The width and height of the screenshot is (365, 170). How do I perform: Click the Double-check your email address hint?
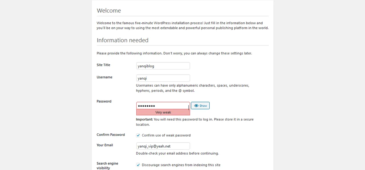[x=177, y=153]
